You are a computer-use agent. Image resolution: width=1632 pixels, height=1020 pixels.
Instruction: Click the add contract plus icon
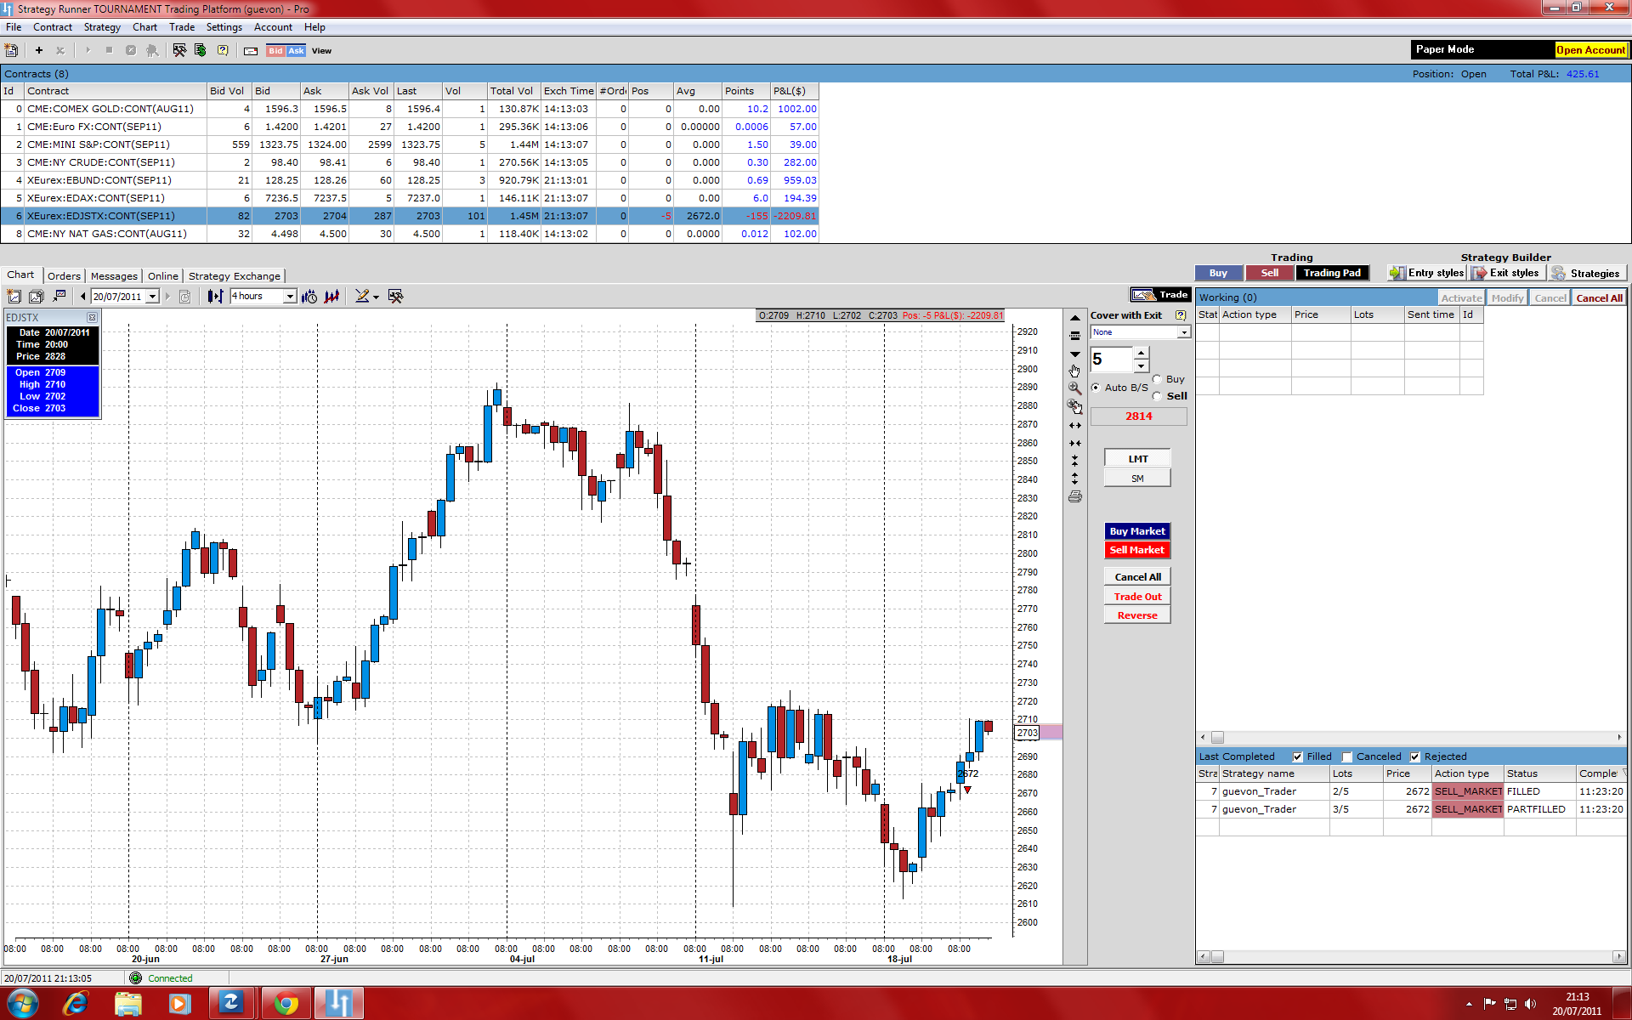(39, 51)
